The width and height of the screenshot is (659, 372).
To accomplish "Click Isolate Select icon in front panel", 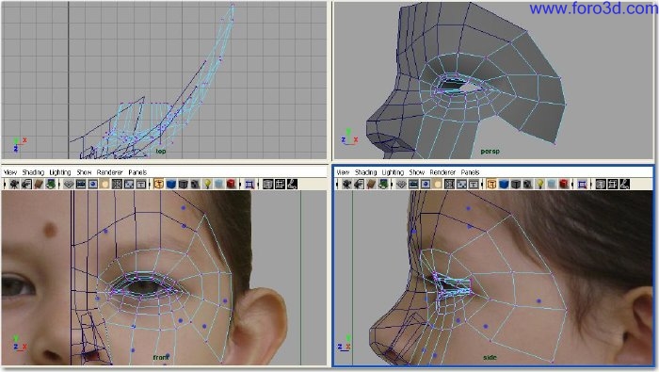I will point(249,184).
